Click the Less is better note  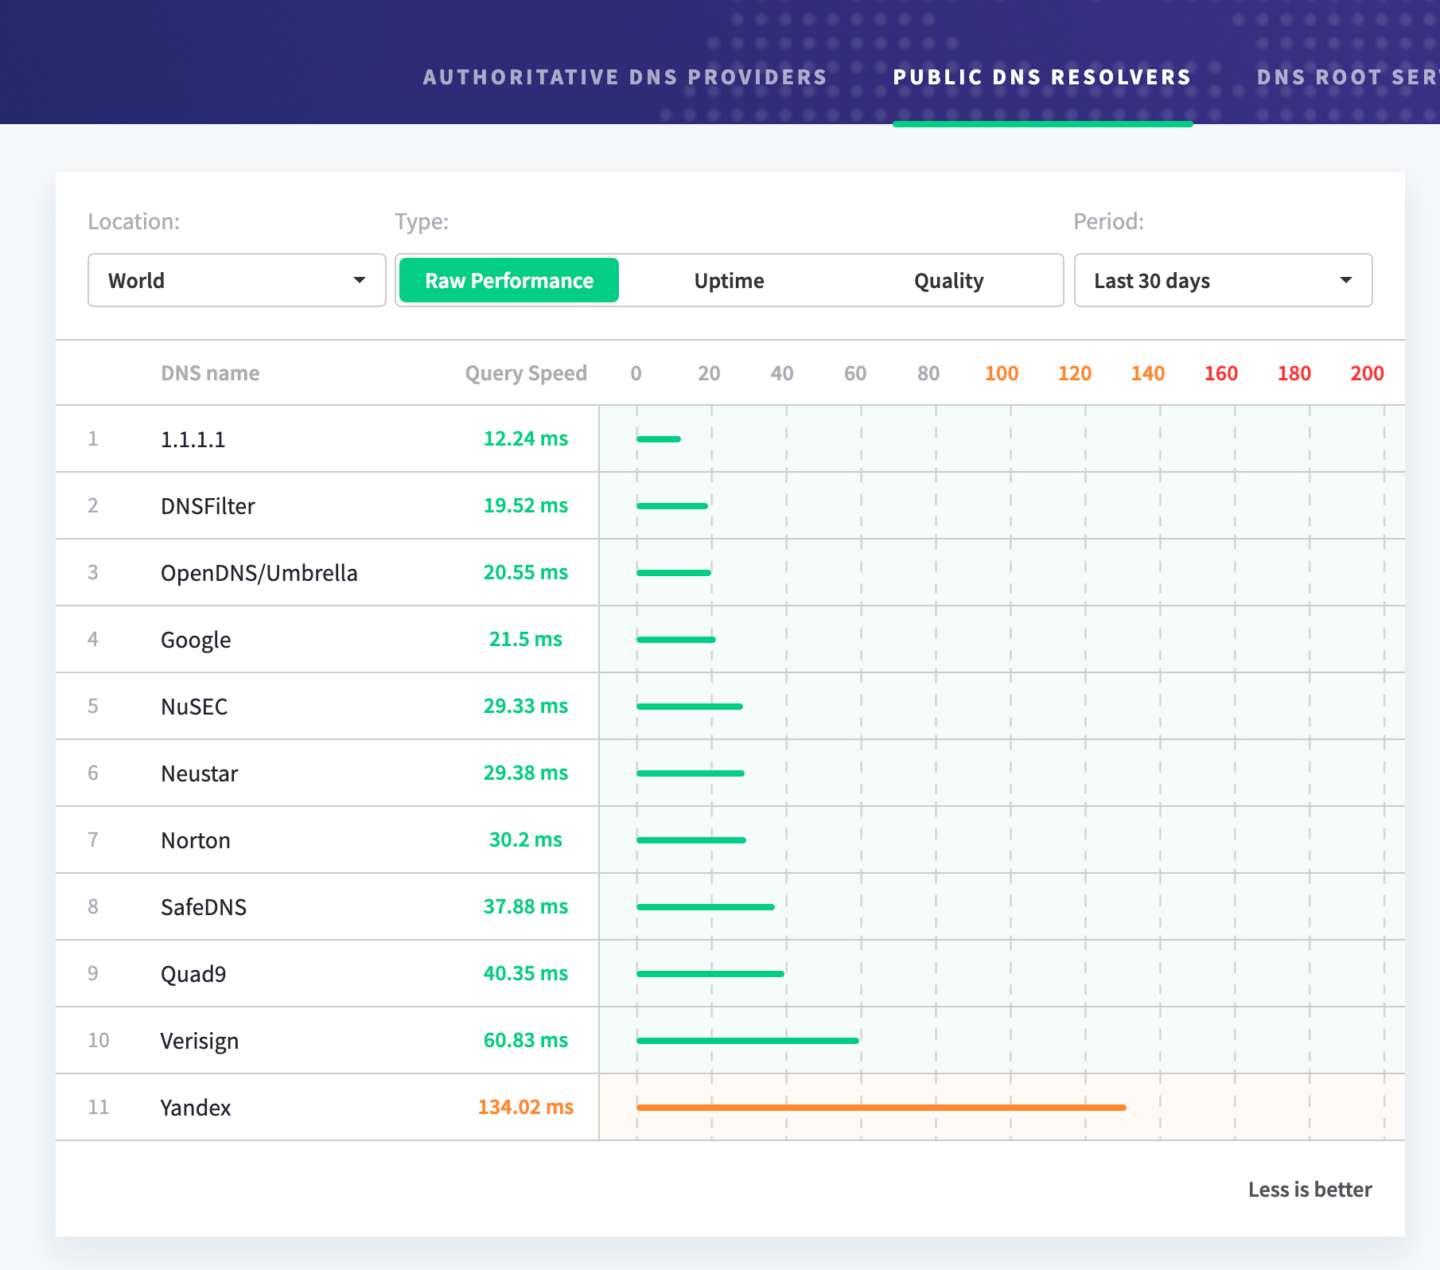(1310, 1190)
